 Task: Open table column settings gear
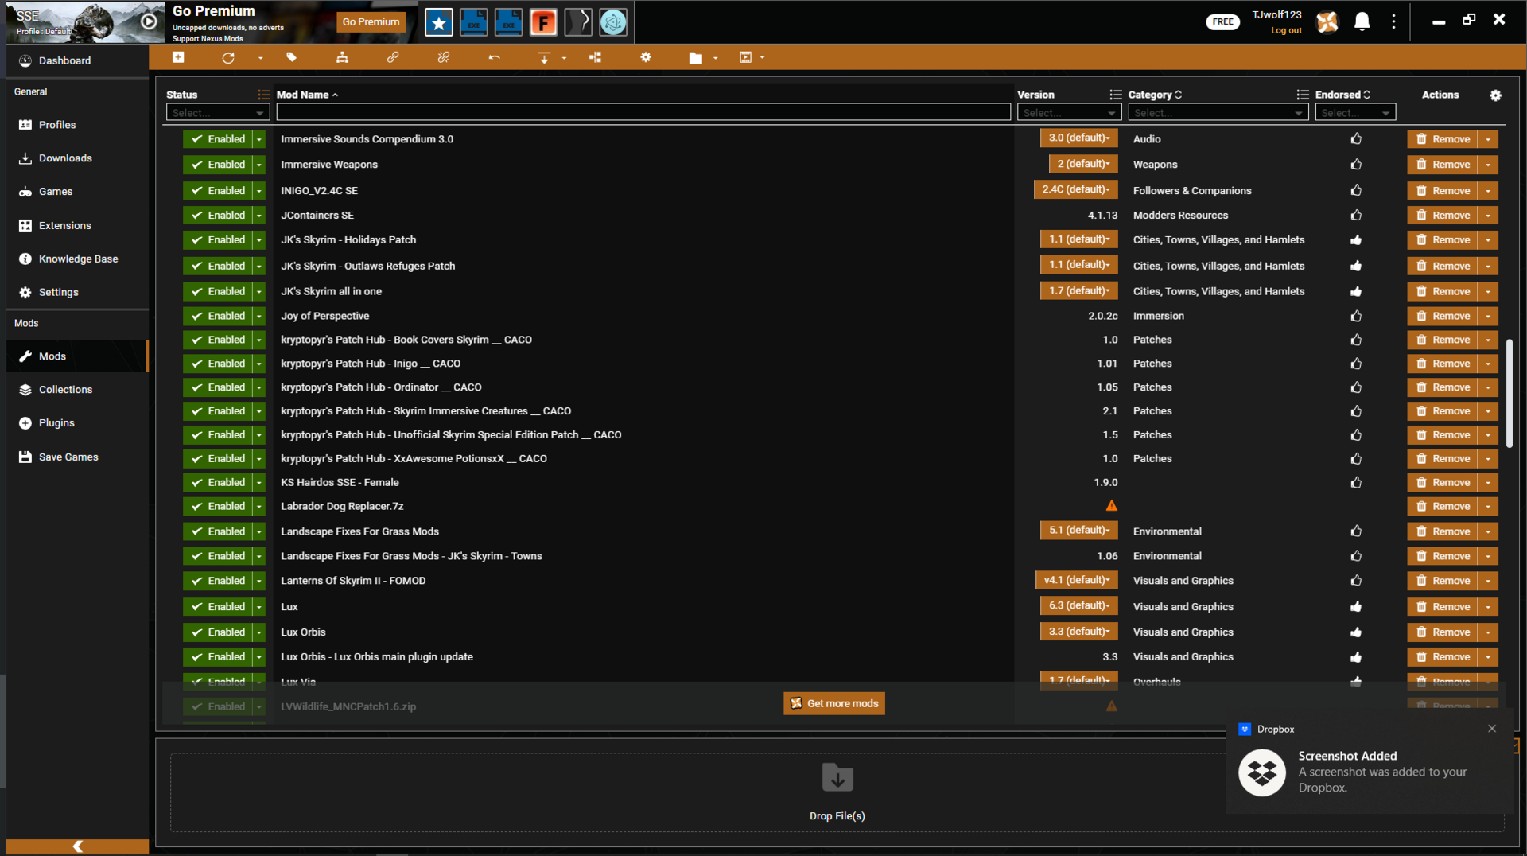click(1495, 95)
